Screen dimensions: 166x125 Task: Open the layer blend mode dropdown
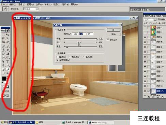(155, 19)
